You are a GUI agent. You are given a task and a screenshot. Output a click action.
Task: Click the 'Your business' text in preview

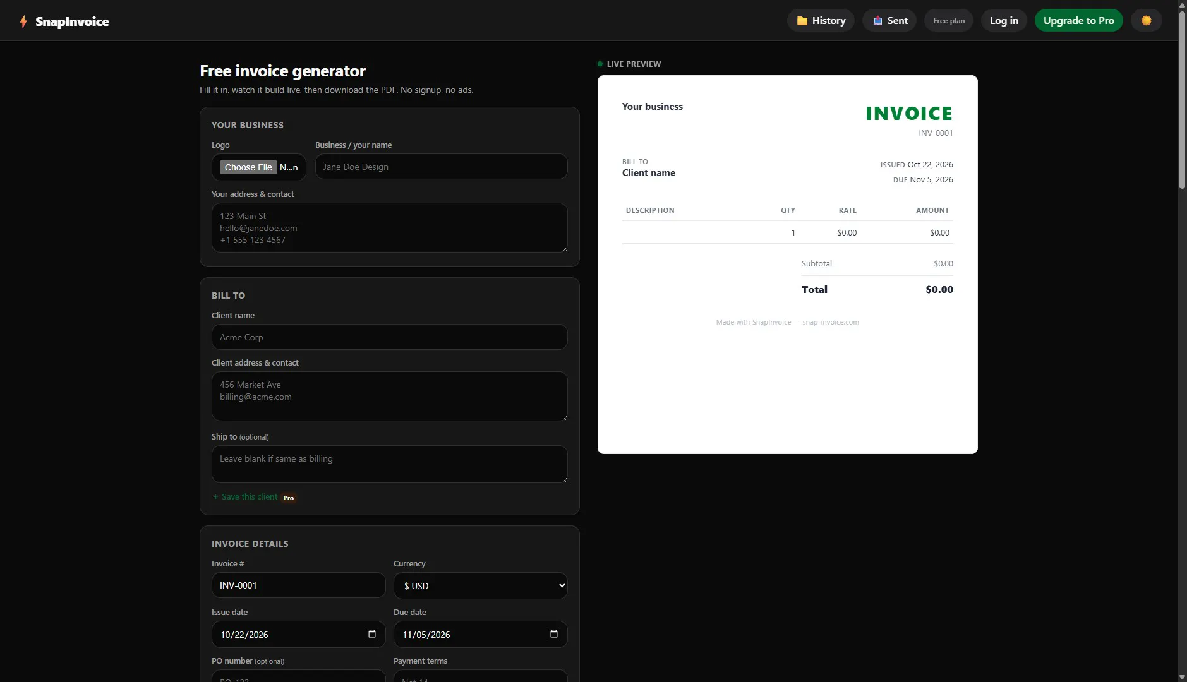point(652,107)
